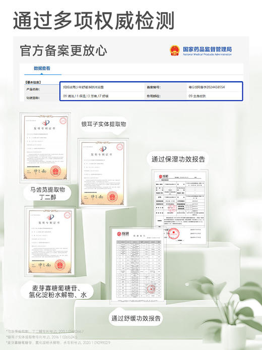Click the 通过保湿功效报告 label bubble
This screenshot has width=262, height=350.
click(178, 159)
